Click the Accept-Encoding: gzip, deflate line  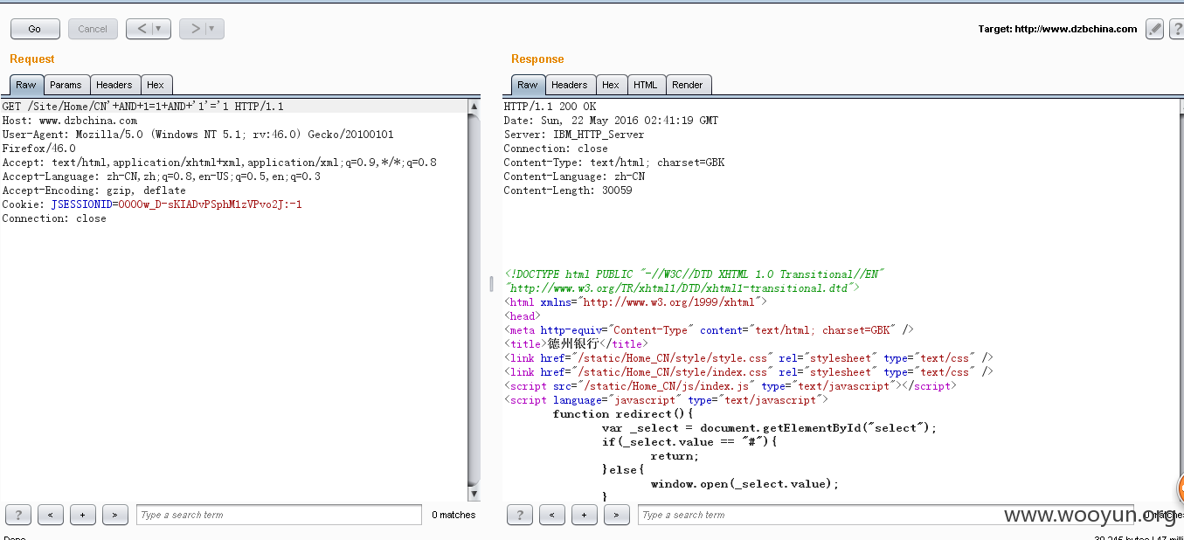pyautogui.click(x=93, y=190)
